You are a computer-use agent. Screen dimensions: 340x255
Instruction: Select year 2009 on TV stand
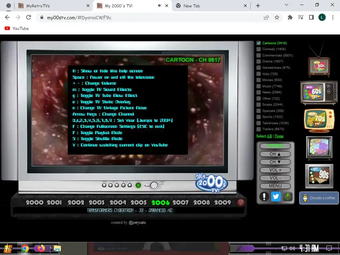pos(223,203)
